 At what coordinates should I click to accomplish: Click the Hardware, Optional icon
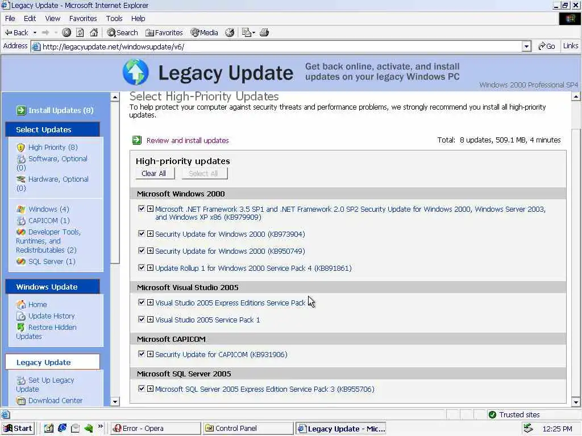(x=21, y=179)
